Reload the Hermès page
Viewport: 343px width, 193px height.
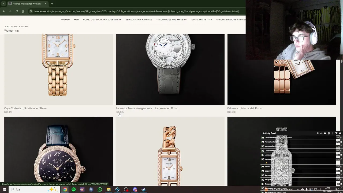click(x=17, y=11)
